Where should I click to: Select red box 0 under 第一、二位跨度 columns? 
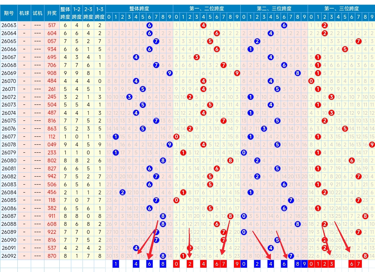(176, 264)
